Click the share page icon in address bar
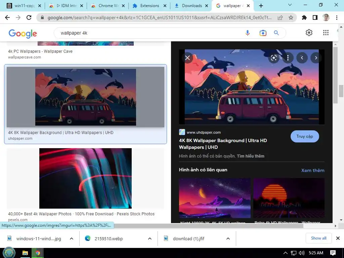The width and height of the screenshot is (344, 258). pos(280,17)
